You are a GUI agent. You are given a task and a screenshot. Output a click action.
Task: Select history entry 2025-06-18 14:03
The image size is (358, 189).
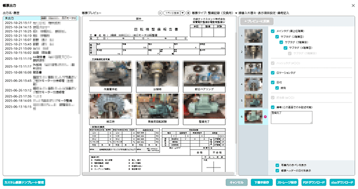(x=41, y=100)
